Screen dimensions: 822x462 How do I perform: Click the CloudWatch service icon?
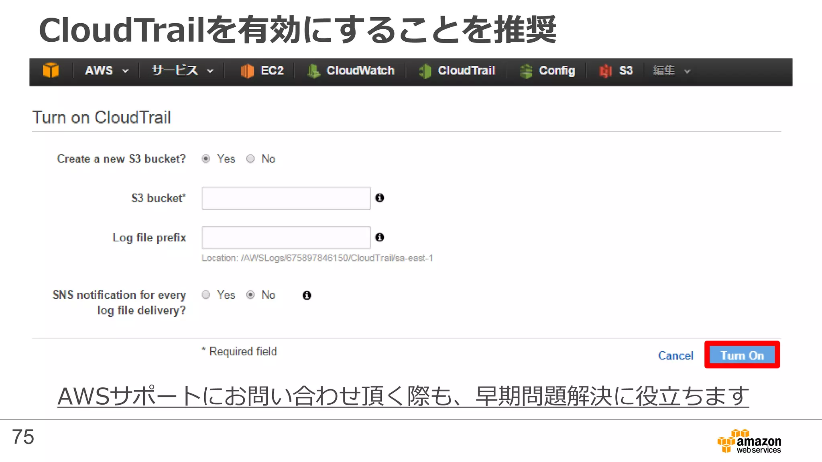pos(313,71)
